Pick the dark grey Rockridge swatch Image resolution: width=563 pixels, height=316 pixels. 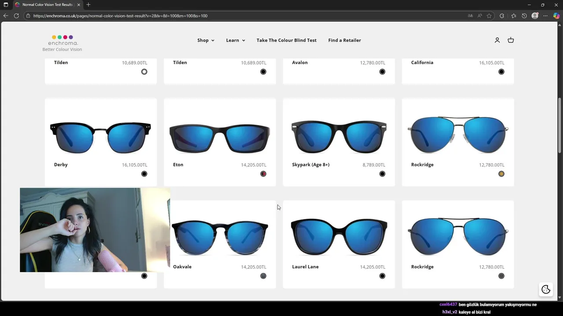501,276
